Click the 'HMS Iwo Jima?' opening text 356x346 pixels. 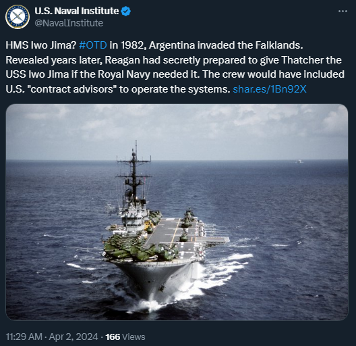coord(40,45)
